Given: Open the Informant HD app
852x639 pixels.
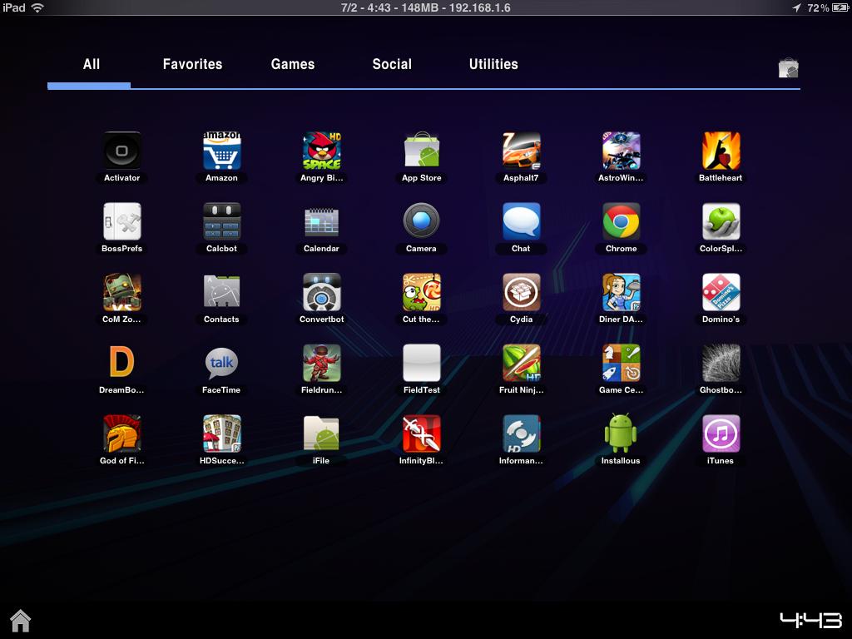Looking at the screenshot, I should click(521, 433).
